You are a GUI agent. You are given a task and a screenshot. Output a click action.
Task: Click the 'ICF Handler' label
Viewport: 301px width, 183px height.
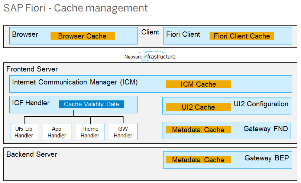(x=31, y=103)
